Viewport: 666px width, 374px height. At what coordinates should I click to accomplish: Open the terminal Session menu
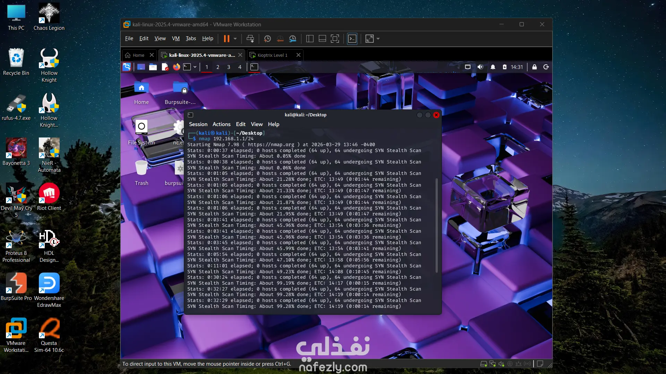[198, 124]
